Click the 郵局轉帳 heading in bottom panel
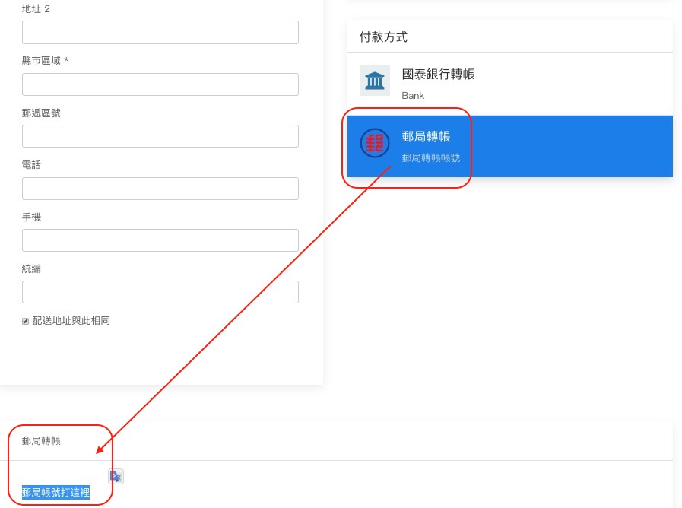The height and width of the screenshot is (508, 682). click(41, 441)
